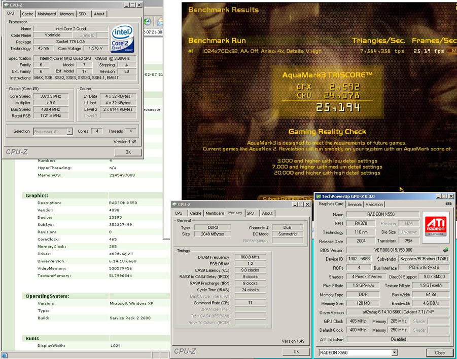
Task: Click the 25.19 fps frames result in AquaMark3
Action: [x=429, y=51]
